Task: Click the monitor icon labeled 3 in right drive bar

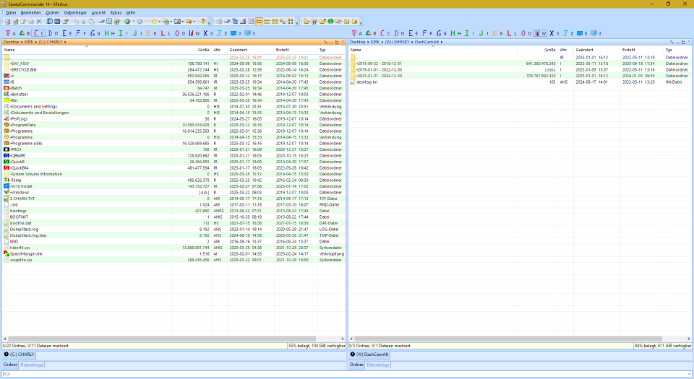Action: tap(594, 33)
